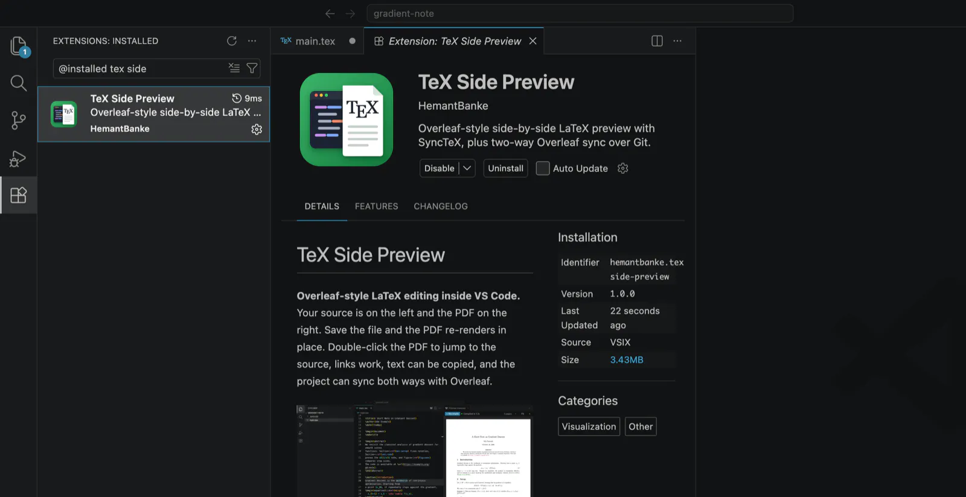Image resolution: width=966 pixels, height=497 pixels.
Task: Open manage gear for TeX Side Preview list item
Action: tap(257, 129)
